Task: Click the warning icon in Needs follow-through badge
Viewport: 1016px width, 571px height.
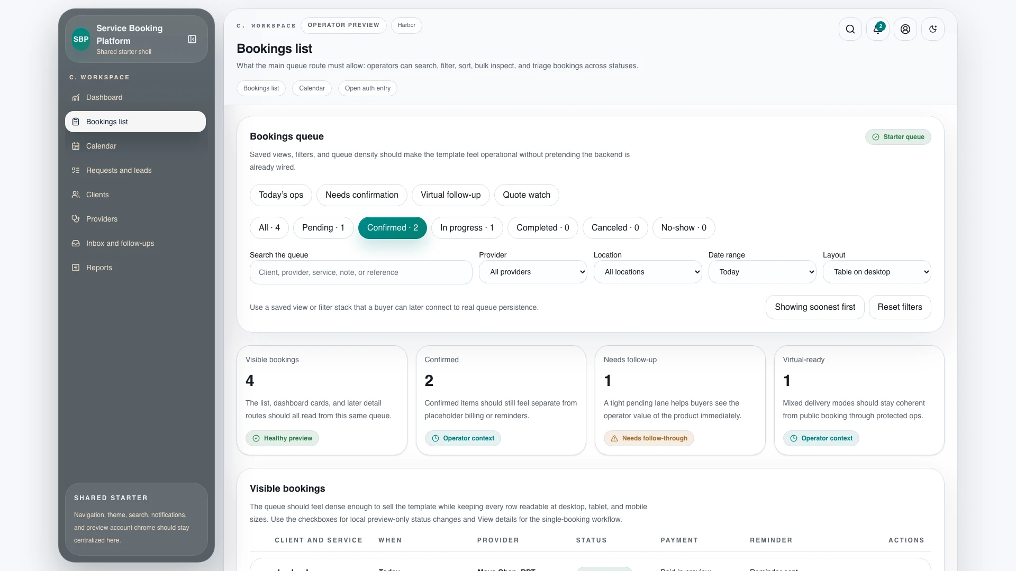Action: tap(614, 438)
